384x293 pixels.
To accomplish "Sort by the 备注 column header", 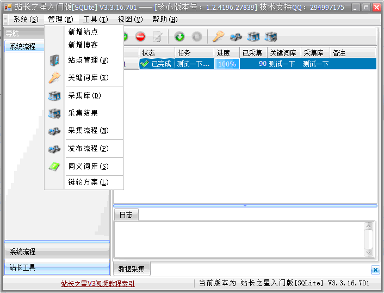I will [x=353, y=53].
